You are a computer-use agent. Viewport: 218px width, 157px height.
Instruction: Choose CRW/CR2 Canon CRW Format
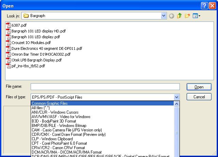click(103, 148)
